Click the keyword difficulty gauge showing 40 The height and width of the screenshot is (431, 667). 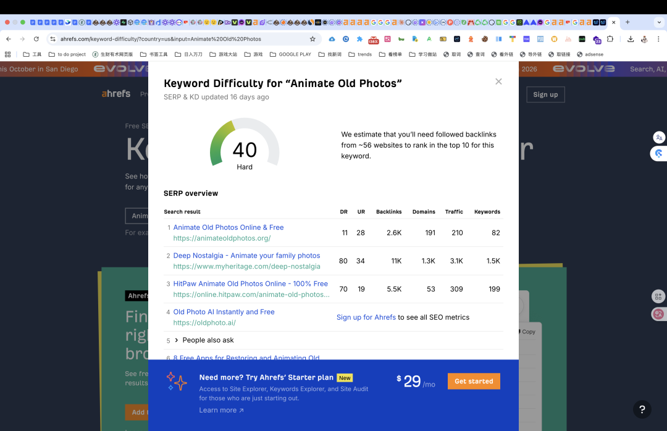tap(245, 144)
